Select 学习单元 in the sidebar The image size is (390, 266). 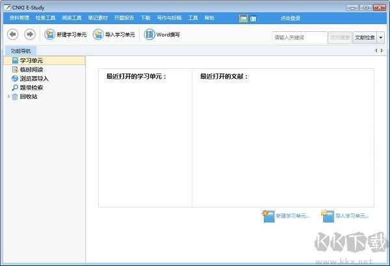[31, 60]
